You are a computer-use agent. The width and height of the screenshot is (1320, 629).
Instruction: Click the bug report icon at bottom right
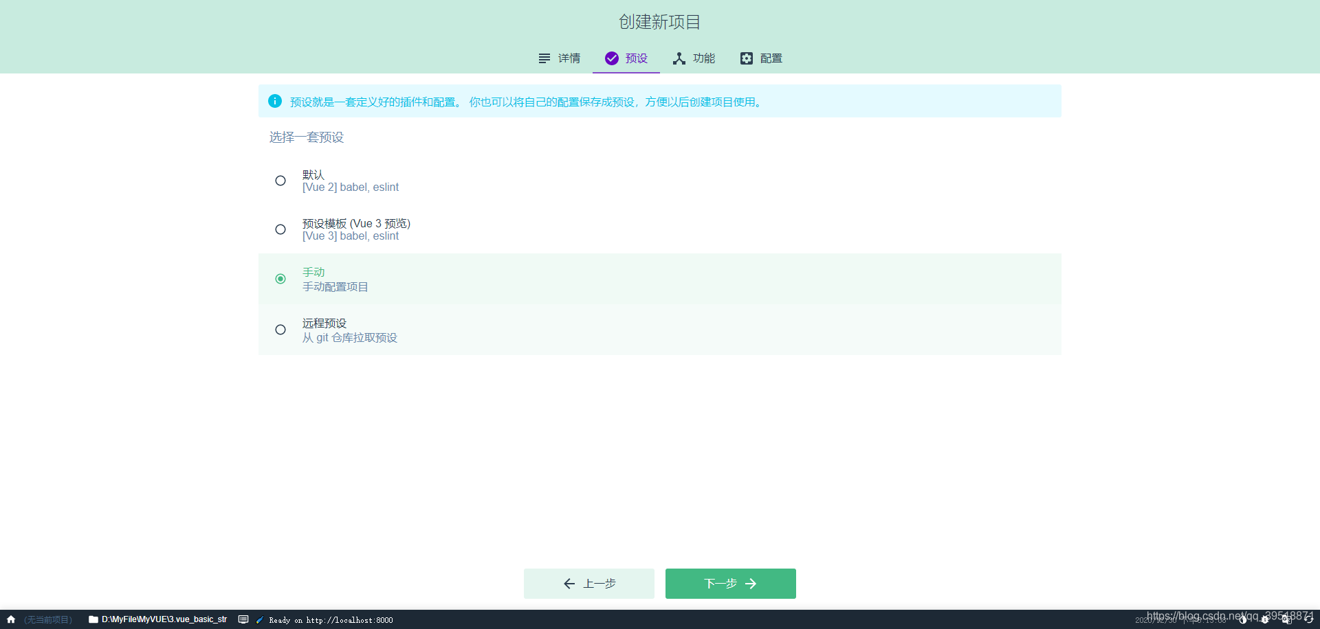(x=1265, y=619)
